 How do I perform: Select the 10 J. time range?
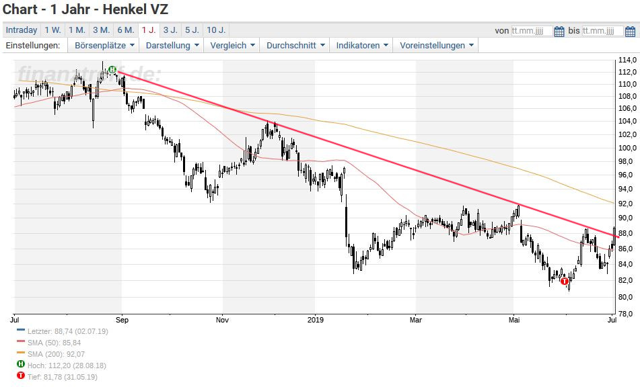216,30
